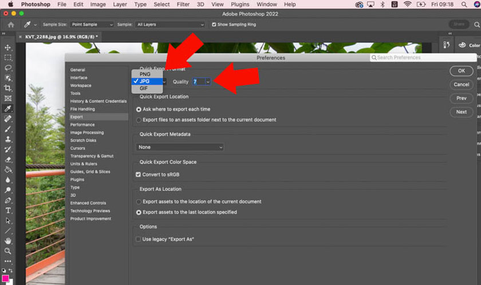
Task: Select the Eraser tool
Action: click(x=7, y=159)
